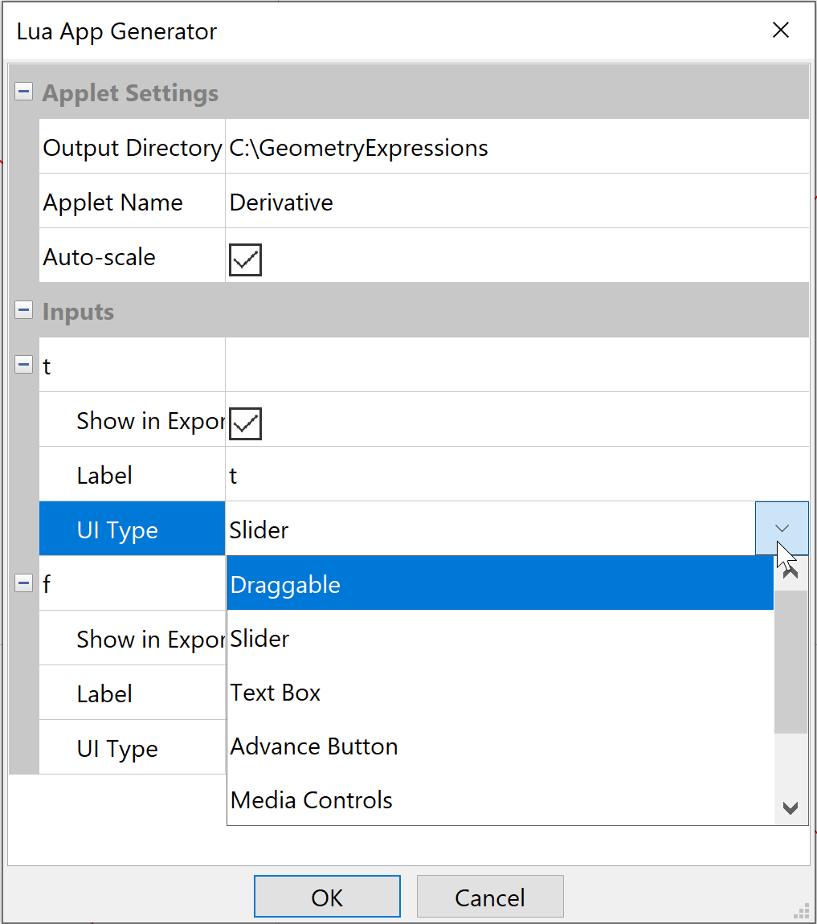The width and height of the screenshot is (817, 924).
Task: Toggle the Auto-scale checkbox
Action: click(x=246, y=259)
